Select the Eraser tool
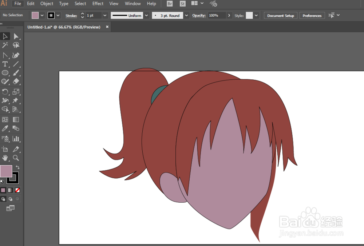Image resolution: width=364 pixels, height=246 pixels. tap(16, 82)
